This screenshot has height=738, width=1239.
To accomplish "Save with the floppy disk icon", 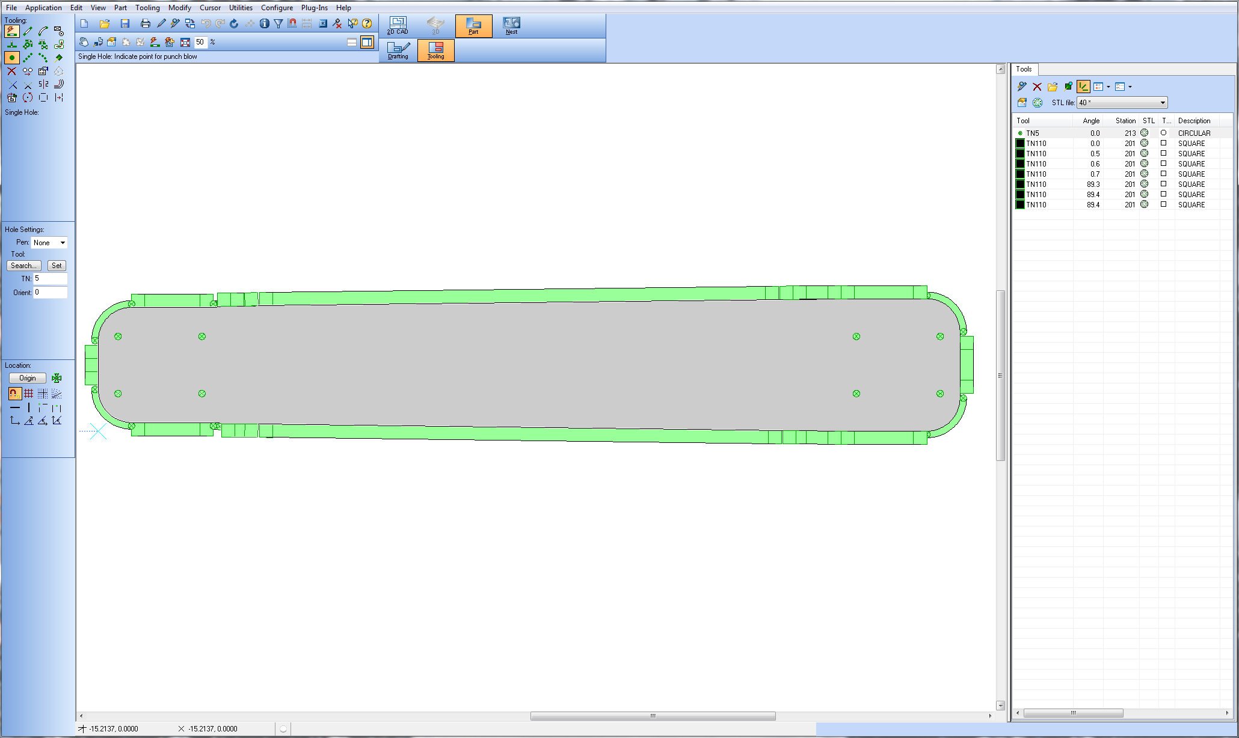I will tap(125, 23).
